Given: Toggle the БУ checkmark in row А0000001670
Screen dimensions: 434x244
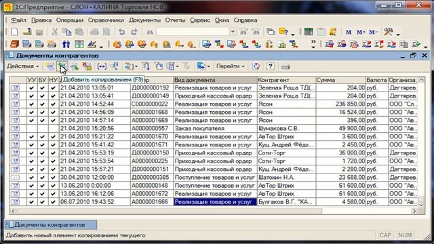Looking at the screenshot, I should 42,137.
